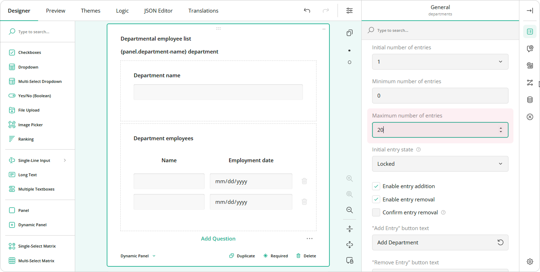Collapse the property grid panel

[530, 10]
